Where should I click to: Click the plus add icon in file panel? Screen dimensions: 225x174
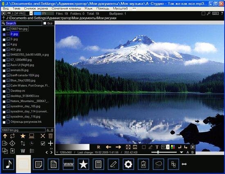tap(50, 143)
